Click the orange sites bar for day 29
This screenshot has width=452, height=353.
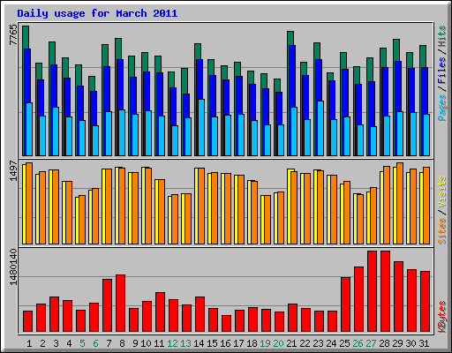tap(400, 203)
